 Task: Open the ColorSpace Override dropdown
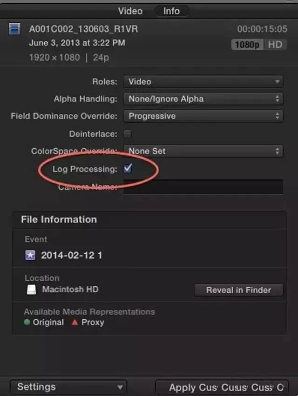coord(203,151)
